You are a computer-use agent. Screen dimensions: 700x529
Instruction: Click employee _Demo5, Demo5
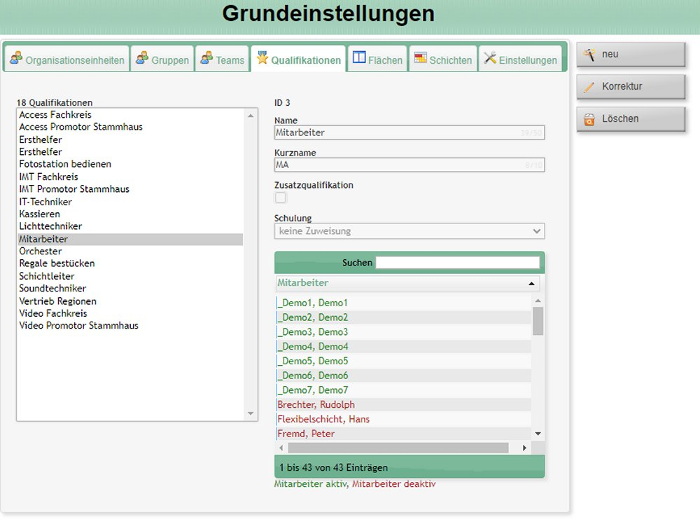pyautogui.click(x=403, y=361)
